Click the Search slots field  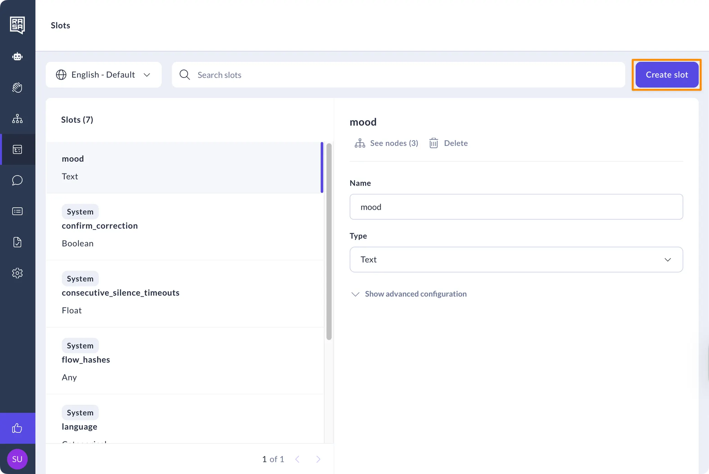pos(398,75)
